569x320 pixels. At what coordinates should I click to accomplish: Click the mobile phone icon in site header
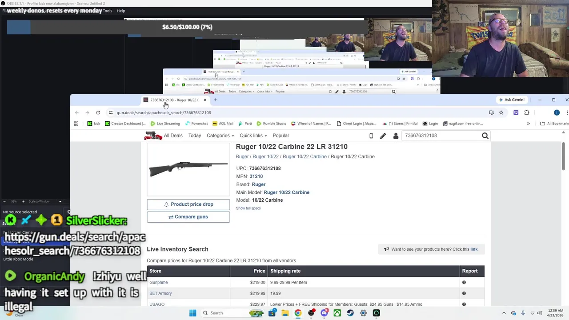pyautogui.click(x=371, y=136)
